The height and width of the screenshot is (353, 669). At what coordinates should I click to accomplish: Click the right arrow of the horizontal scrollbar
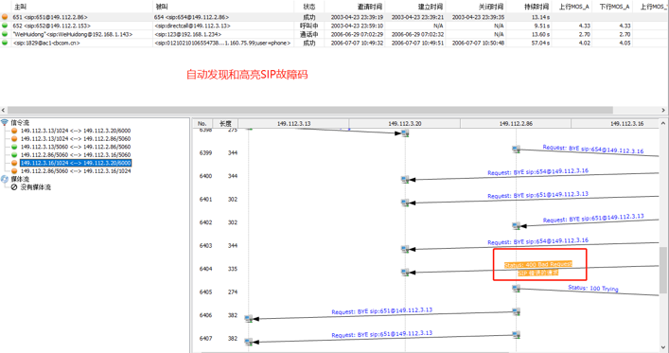pos(663,110)
